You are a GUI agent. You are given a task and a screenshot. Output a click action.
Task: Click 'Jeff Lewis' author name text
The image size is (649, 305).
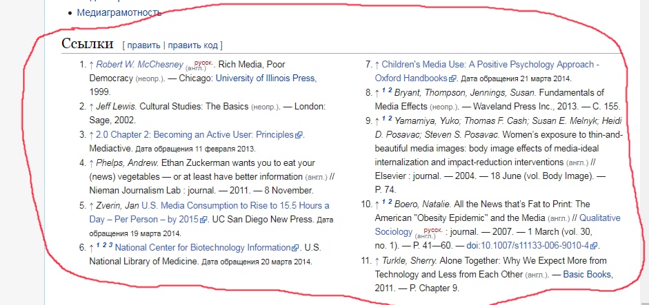coord(116,106)
